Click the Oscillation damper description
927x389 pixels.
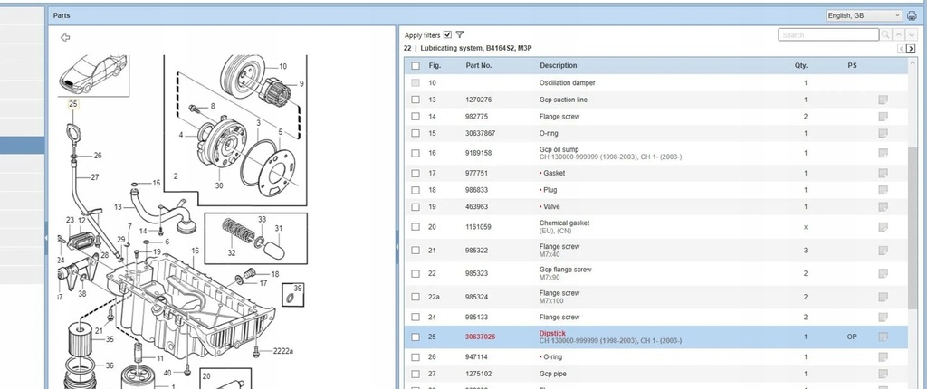coord(567,83)
